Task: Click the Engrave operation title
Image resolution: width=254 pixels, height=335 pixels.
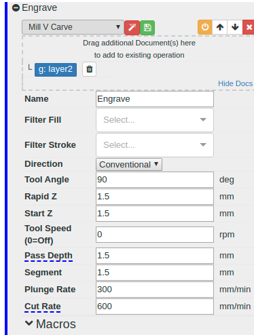Action: (39, 8)
